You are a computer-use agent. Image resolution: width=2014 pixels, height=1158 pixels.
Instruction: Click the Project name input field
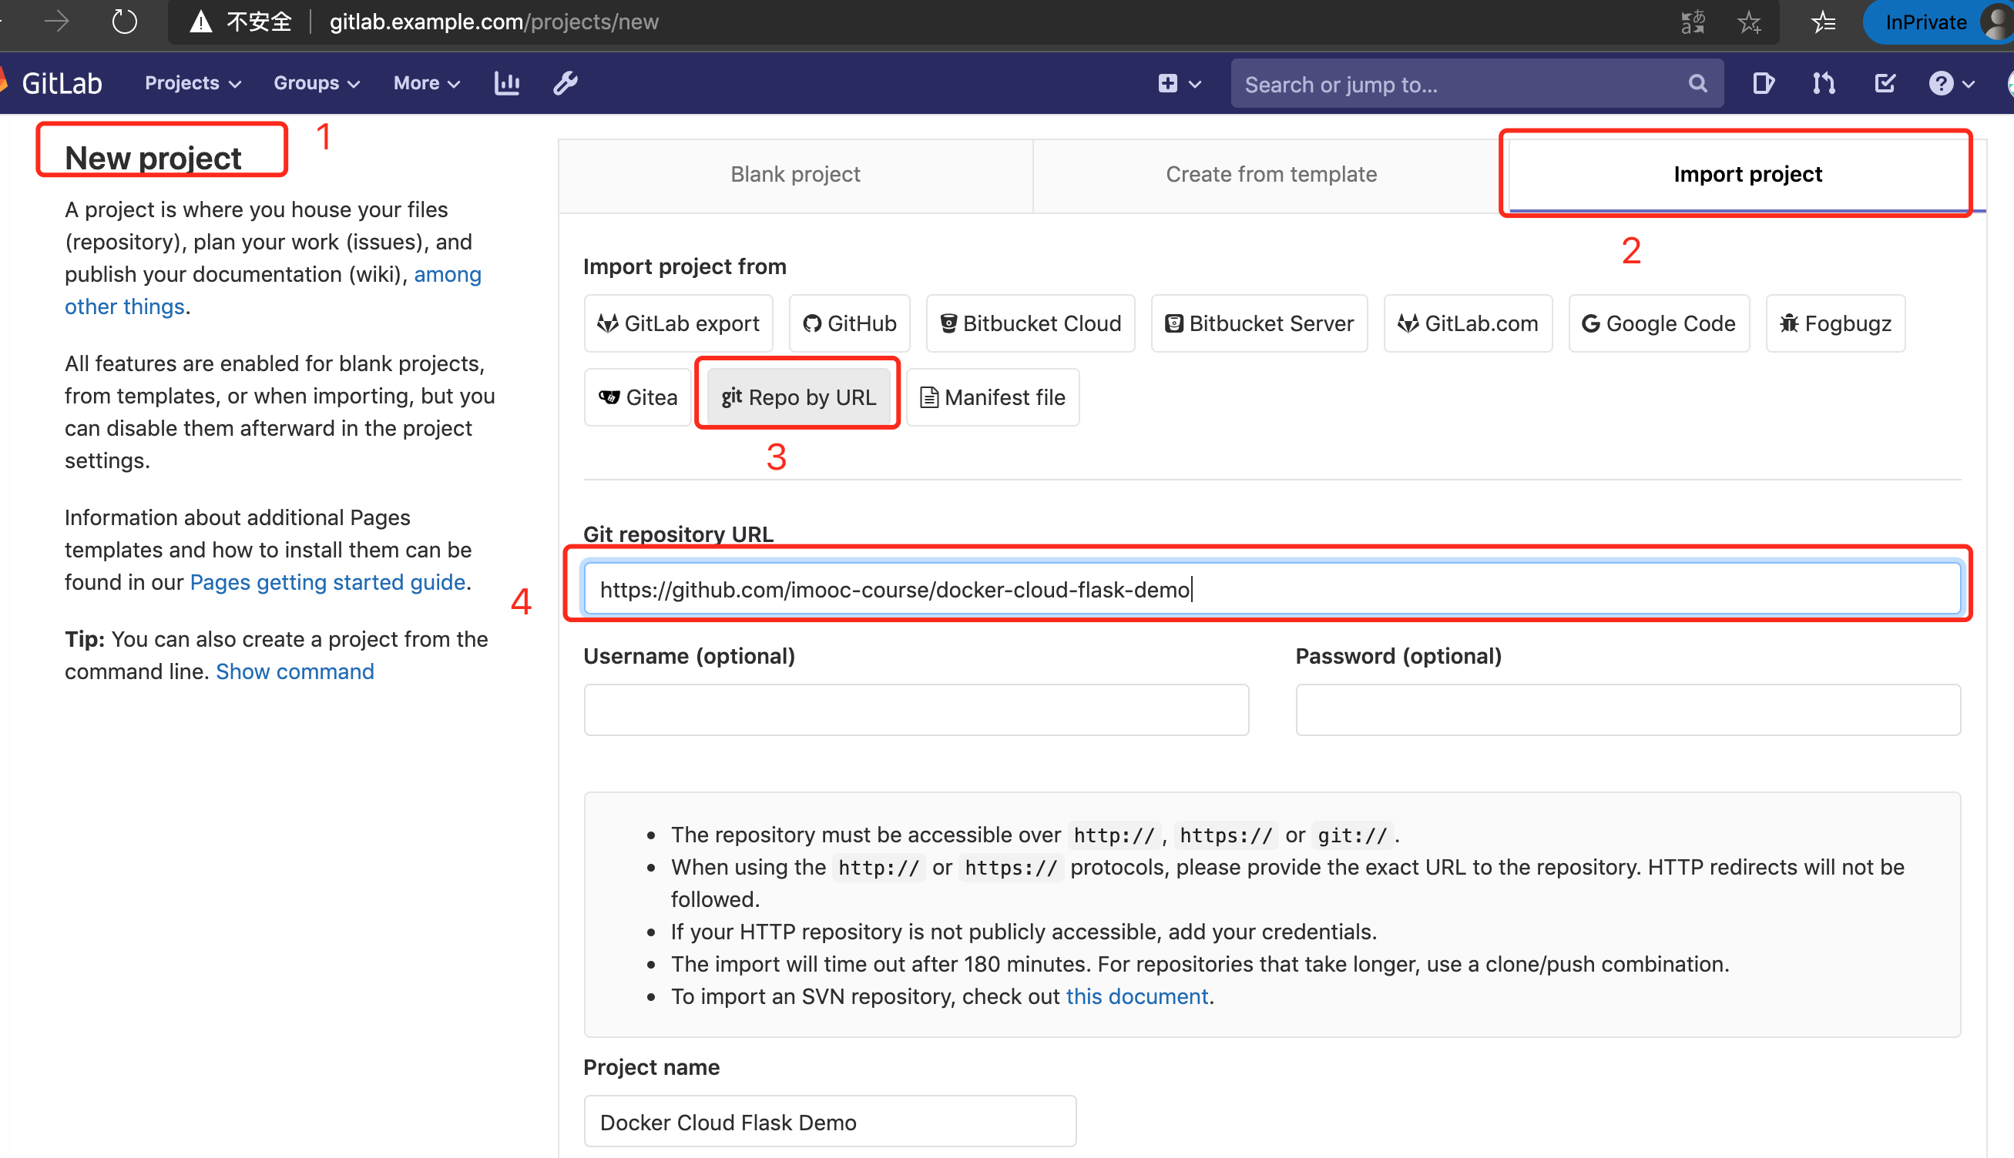point(830,1121)
